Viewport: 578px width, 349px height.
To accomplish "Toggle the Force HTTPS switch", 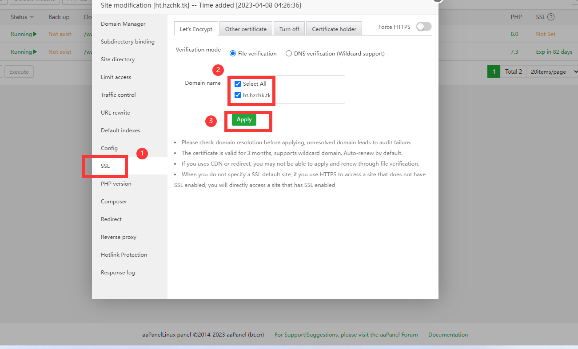I will coord(423,27).
